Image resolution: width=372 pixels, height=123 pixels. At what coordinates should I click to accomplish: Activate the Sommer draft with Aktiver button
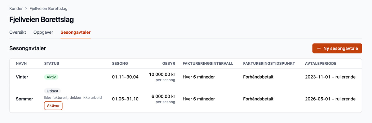53,106
